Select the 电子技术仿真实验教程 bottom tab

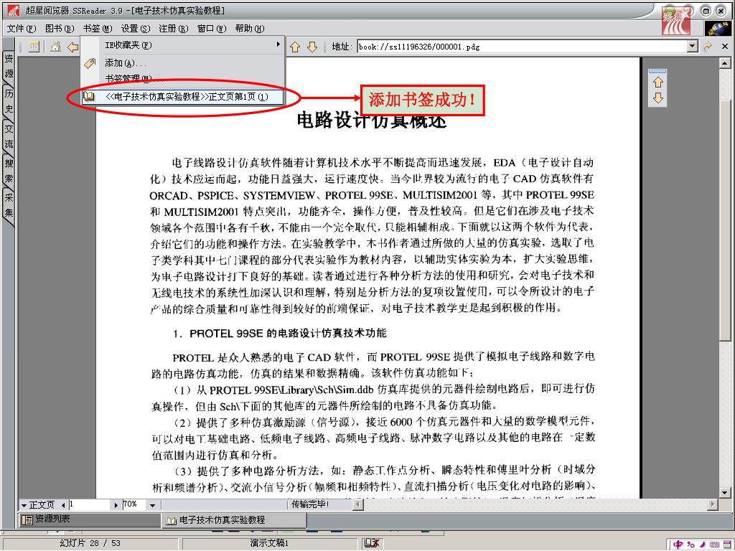pos(234,520)
